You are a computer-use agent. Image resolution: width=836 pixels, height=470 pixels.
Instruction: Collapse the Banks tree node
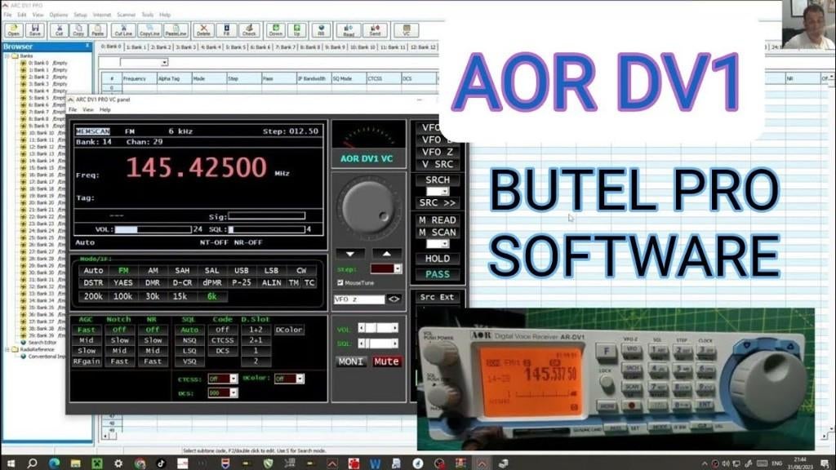click(x=8, y=55)
